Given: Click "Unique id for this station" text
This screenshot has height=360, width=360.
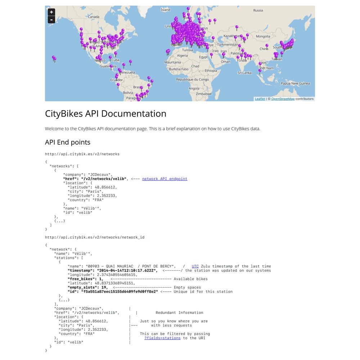Looking at the screenshot, I should click(203, 292).
